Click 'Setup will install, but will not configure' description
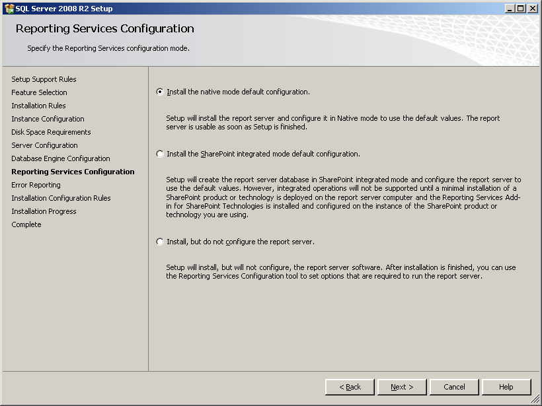The height and width of the screenshot is (406, 542). pos(341,272)
